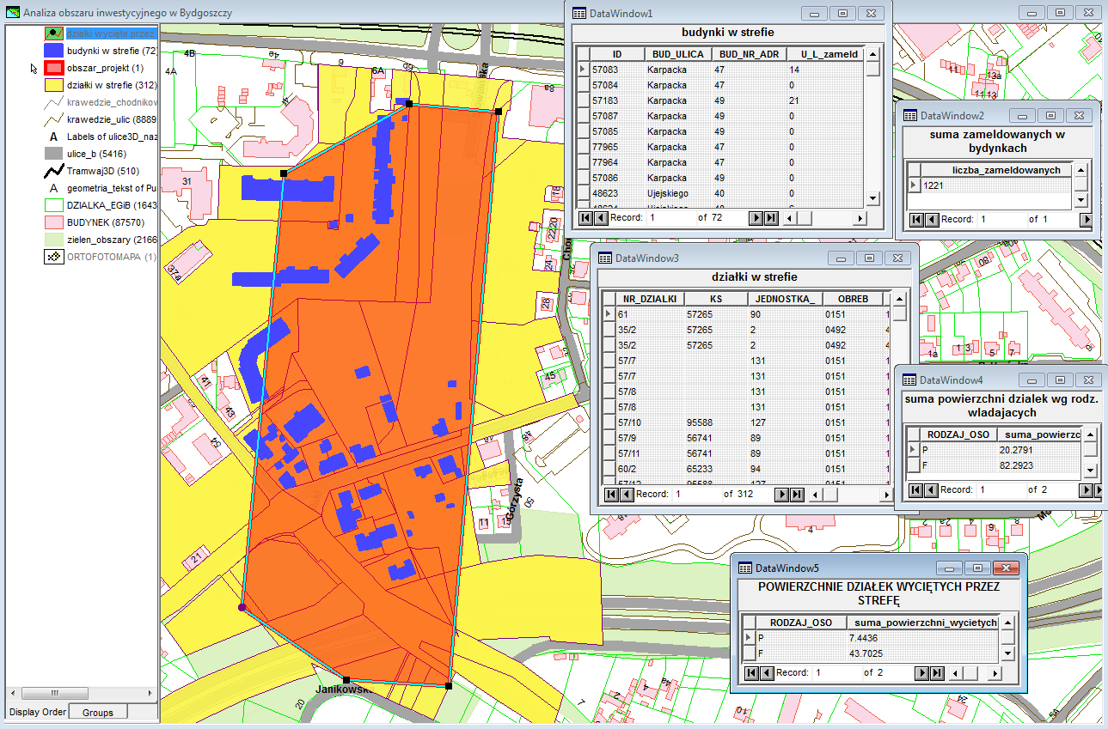Select legend entry ulice_b (5416)
Screen dimensions: 1108x729
[x=95, y=154]
